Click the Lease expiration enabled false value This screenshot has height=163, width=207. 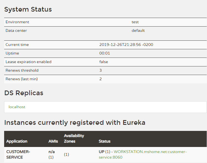point(104,62)
